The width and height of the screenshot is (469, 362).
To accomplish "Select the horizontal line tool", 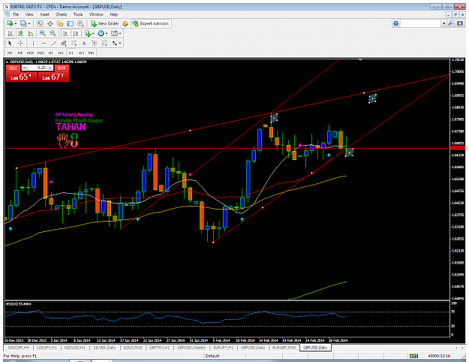I will coord(44,44).
